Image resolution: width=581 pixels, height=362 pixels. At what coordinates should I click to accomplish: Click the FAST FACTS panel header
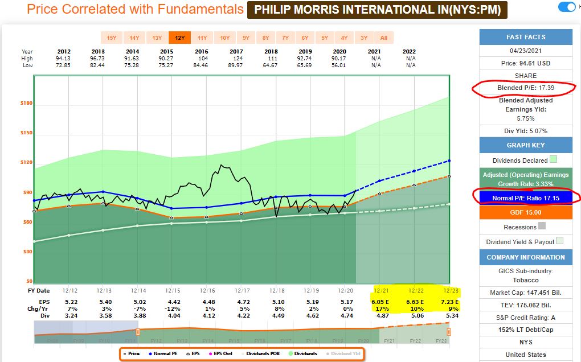[526, 37]
